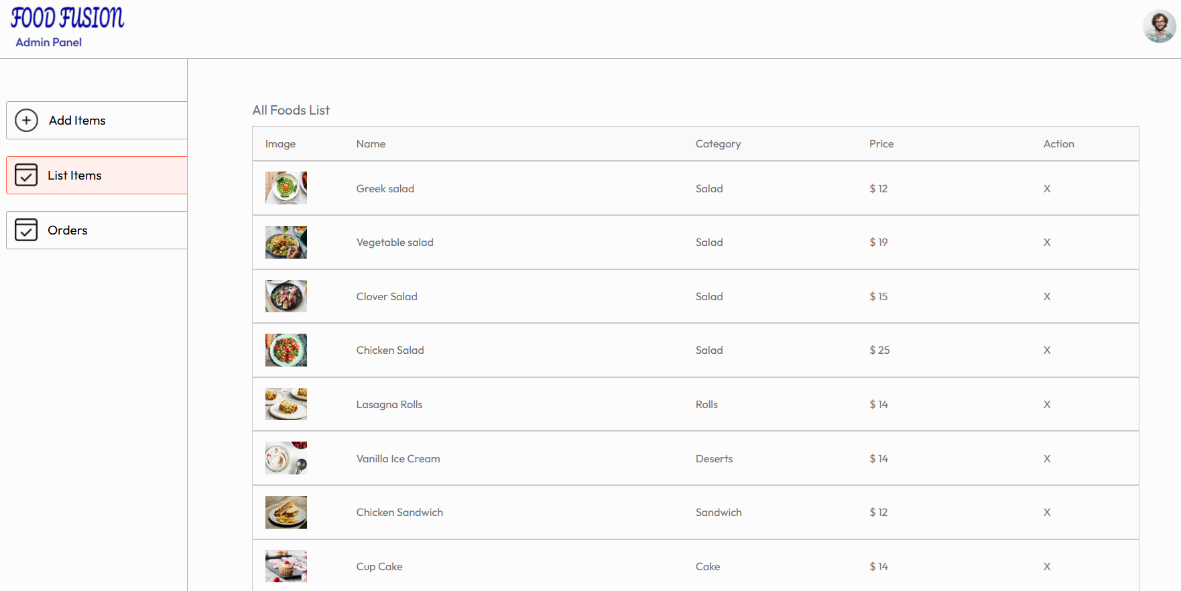This screenshot has height=591, width=1181.
Task: Delete Chicken Salad with its X
Action: pos(1047,350)
